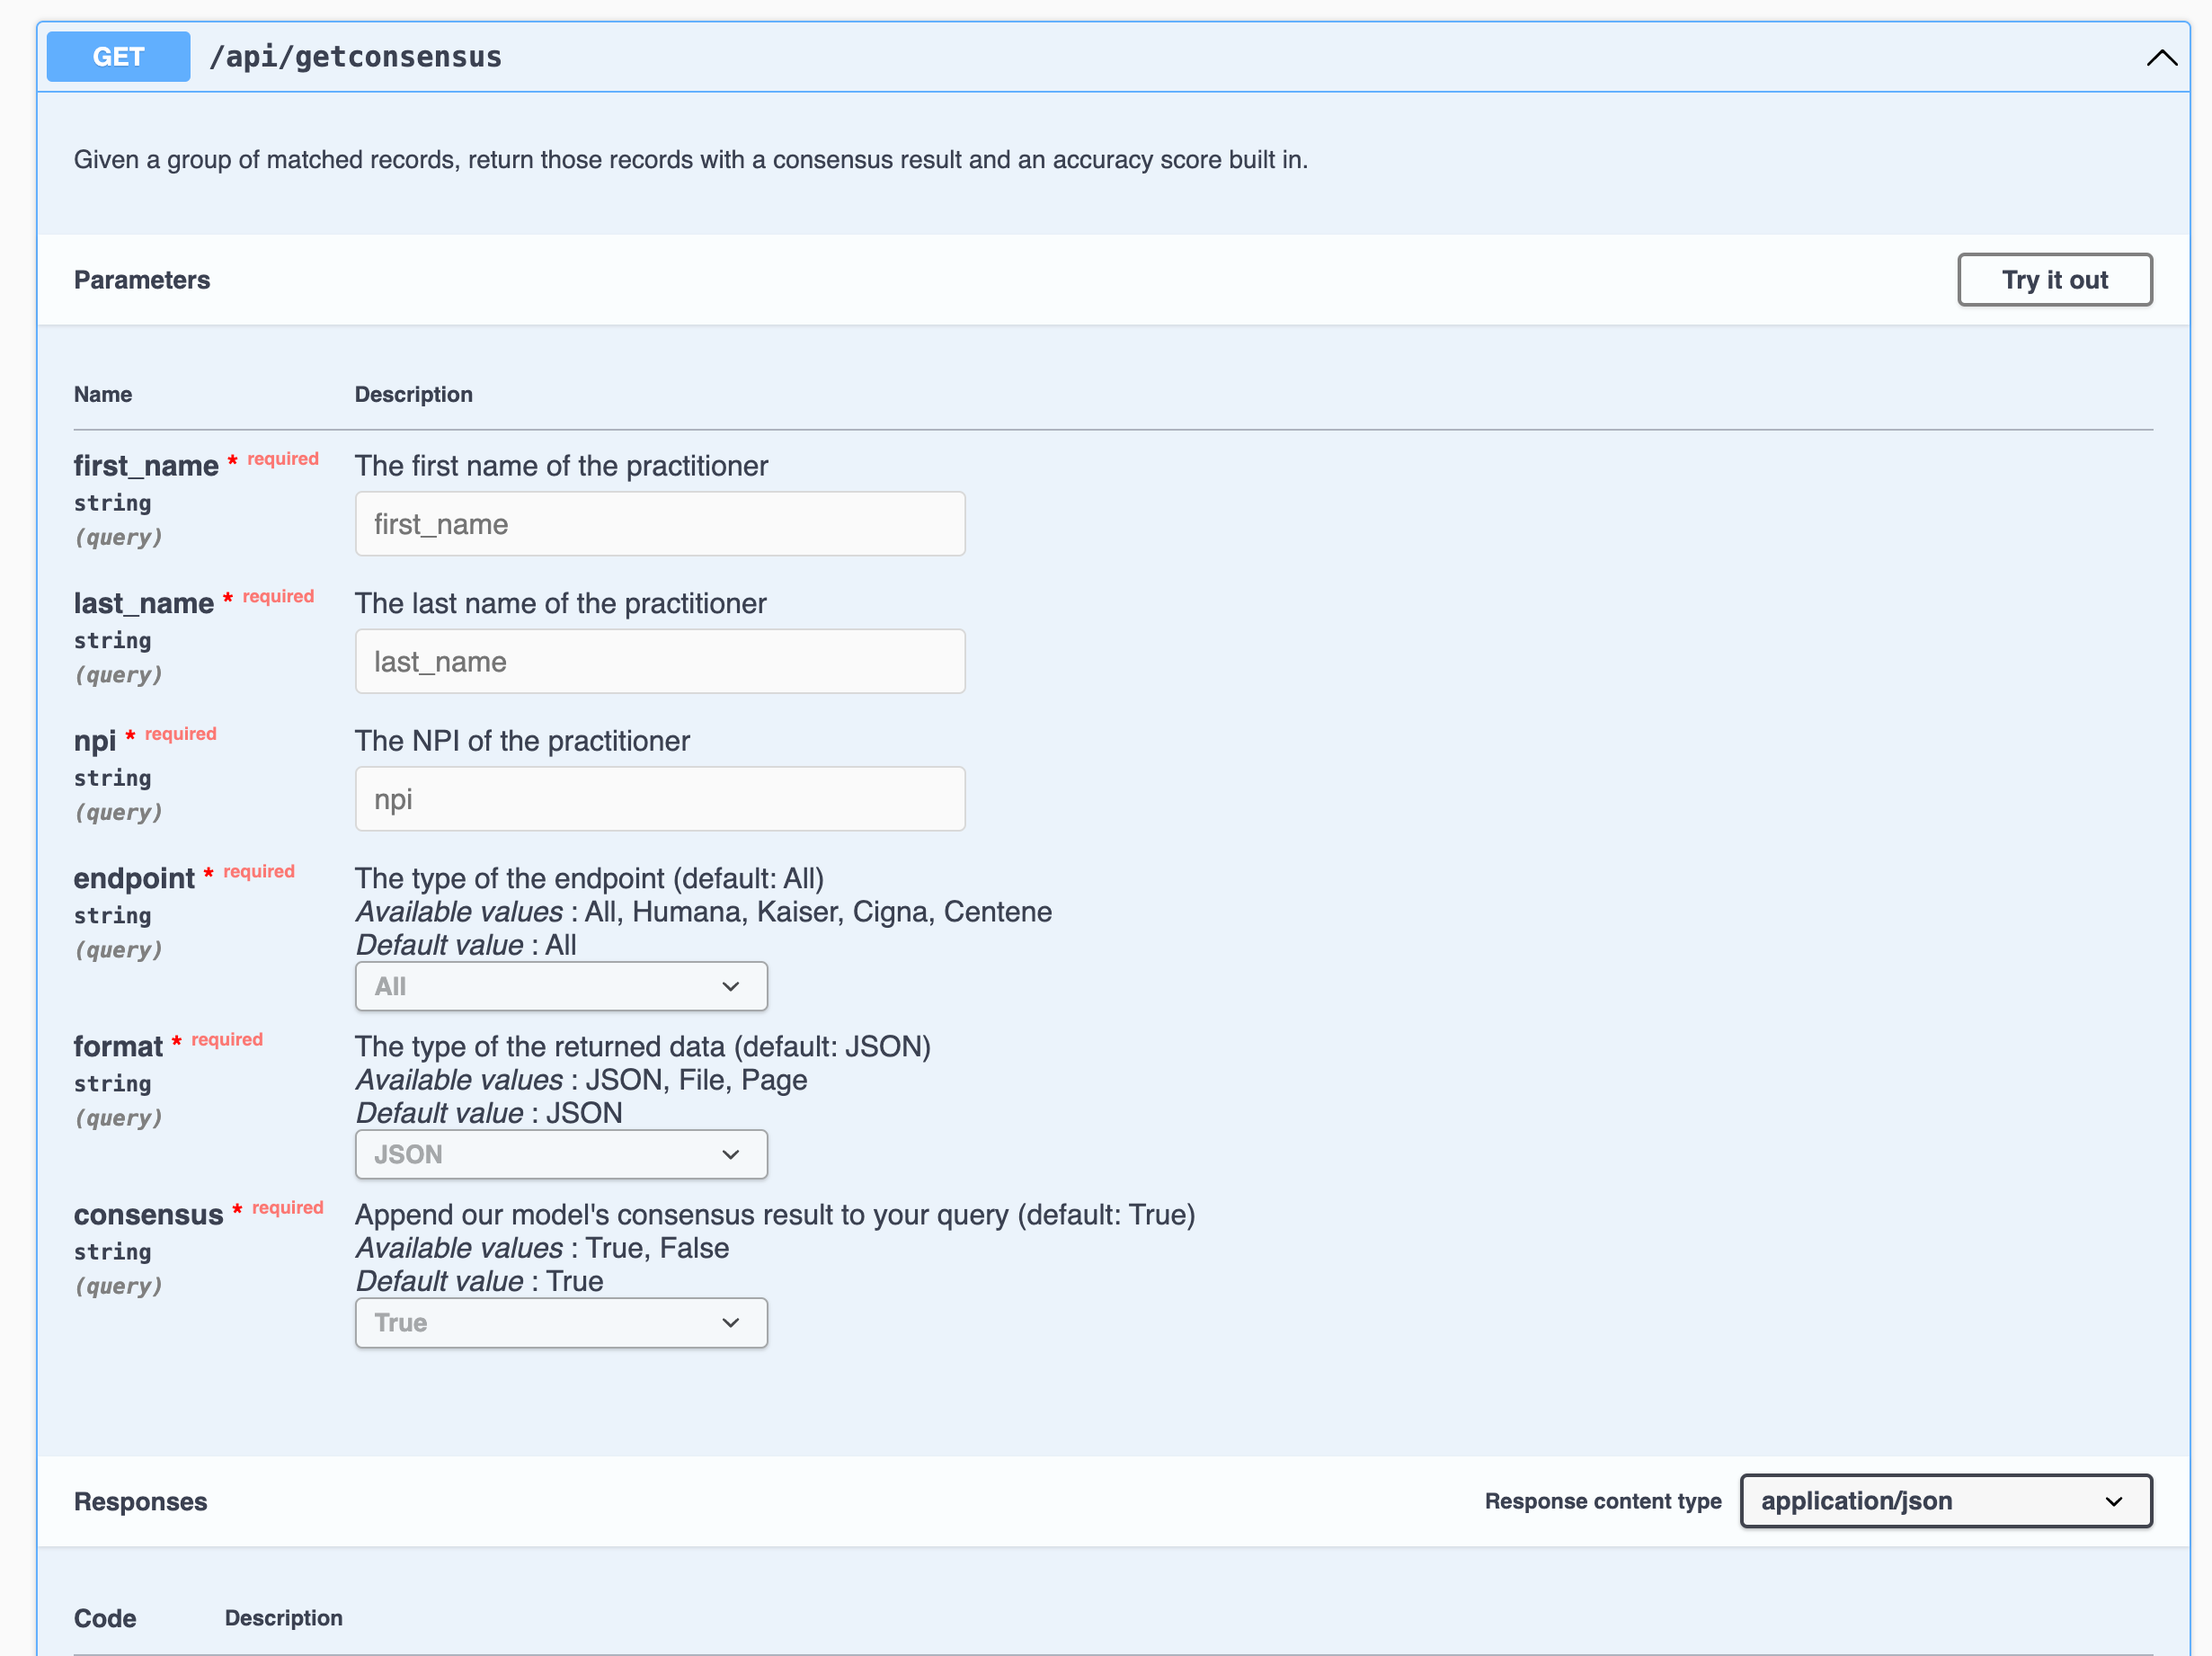Click the dropdown arrow on consensus field
The width and height of the screenshot is (2212, 1656).
click(x=733, y=1322)
